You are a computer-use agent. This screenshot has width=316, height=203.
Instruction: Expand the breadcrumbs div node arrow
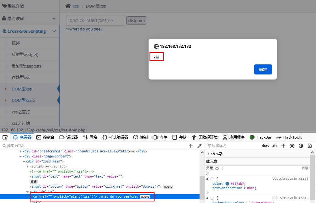(x=20, y=151)
